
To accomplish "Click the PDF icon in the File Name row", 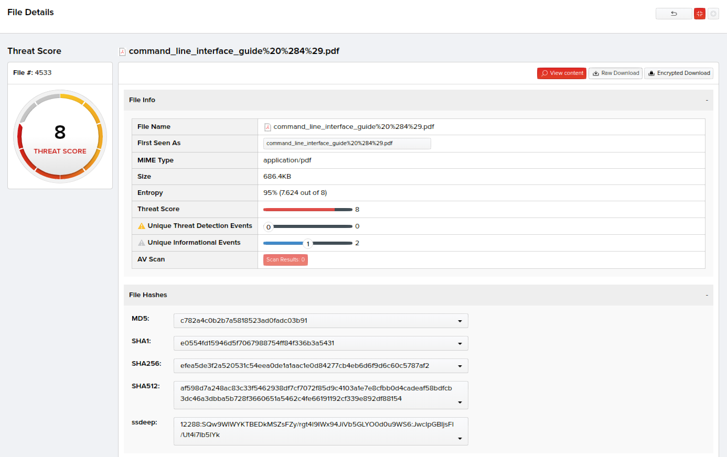I will [x=268, y=127].
